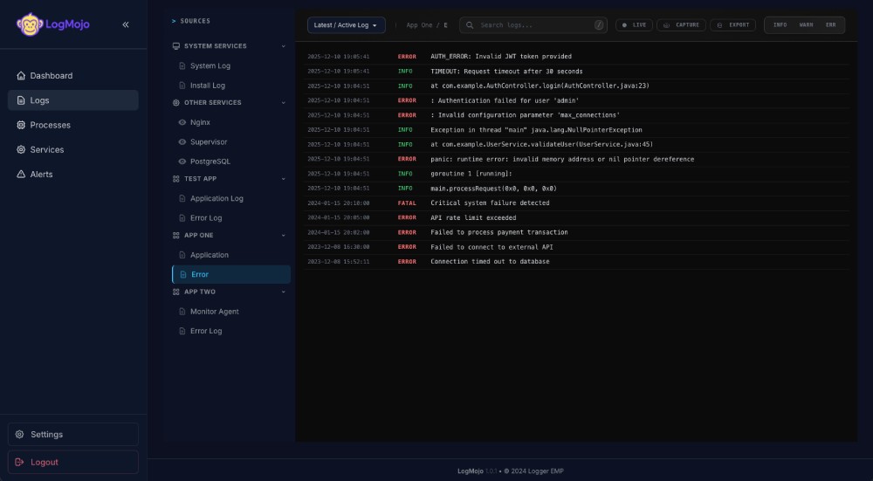Click the Processes chip icon

click(x=21, y=125)
